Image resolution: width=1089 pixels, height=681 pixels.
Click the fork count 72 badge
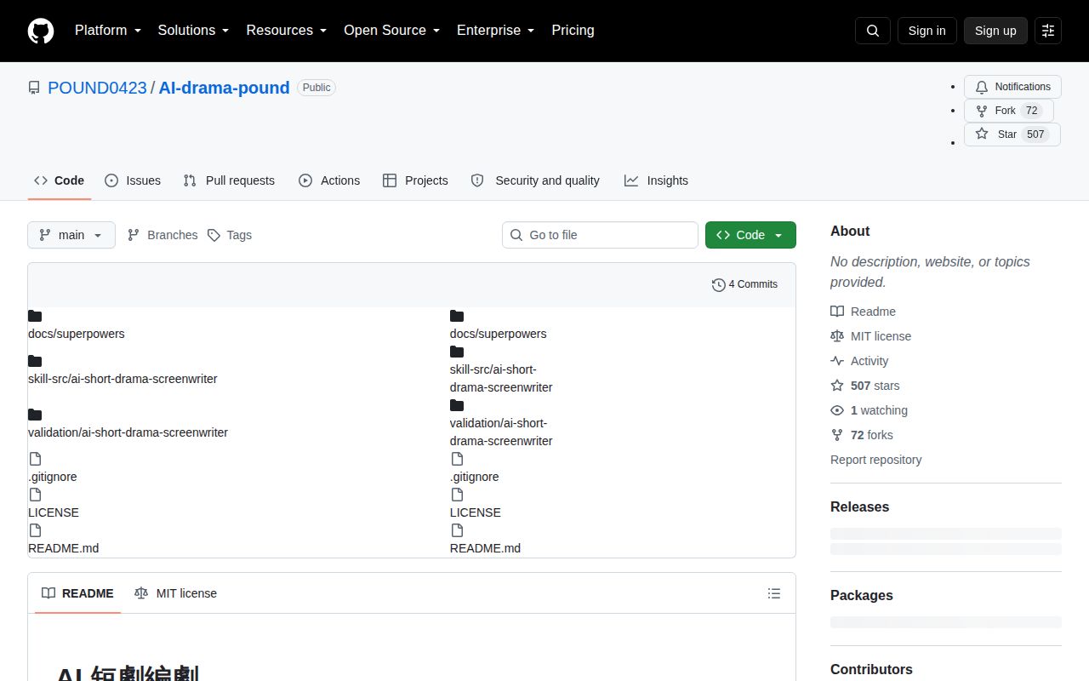click(x=1031, y=111)
